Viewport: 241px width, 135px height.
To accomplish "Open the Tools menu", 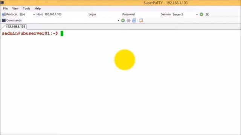I will [x=26, y=8].
